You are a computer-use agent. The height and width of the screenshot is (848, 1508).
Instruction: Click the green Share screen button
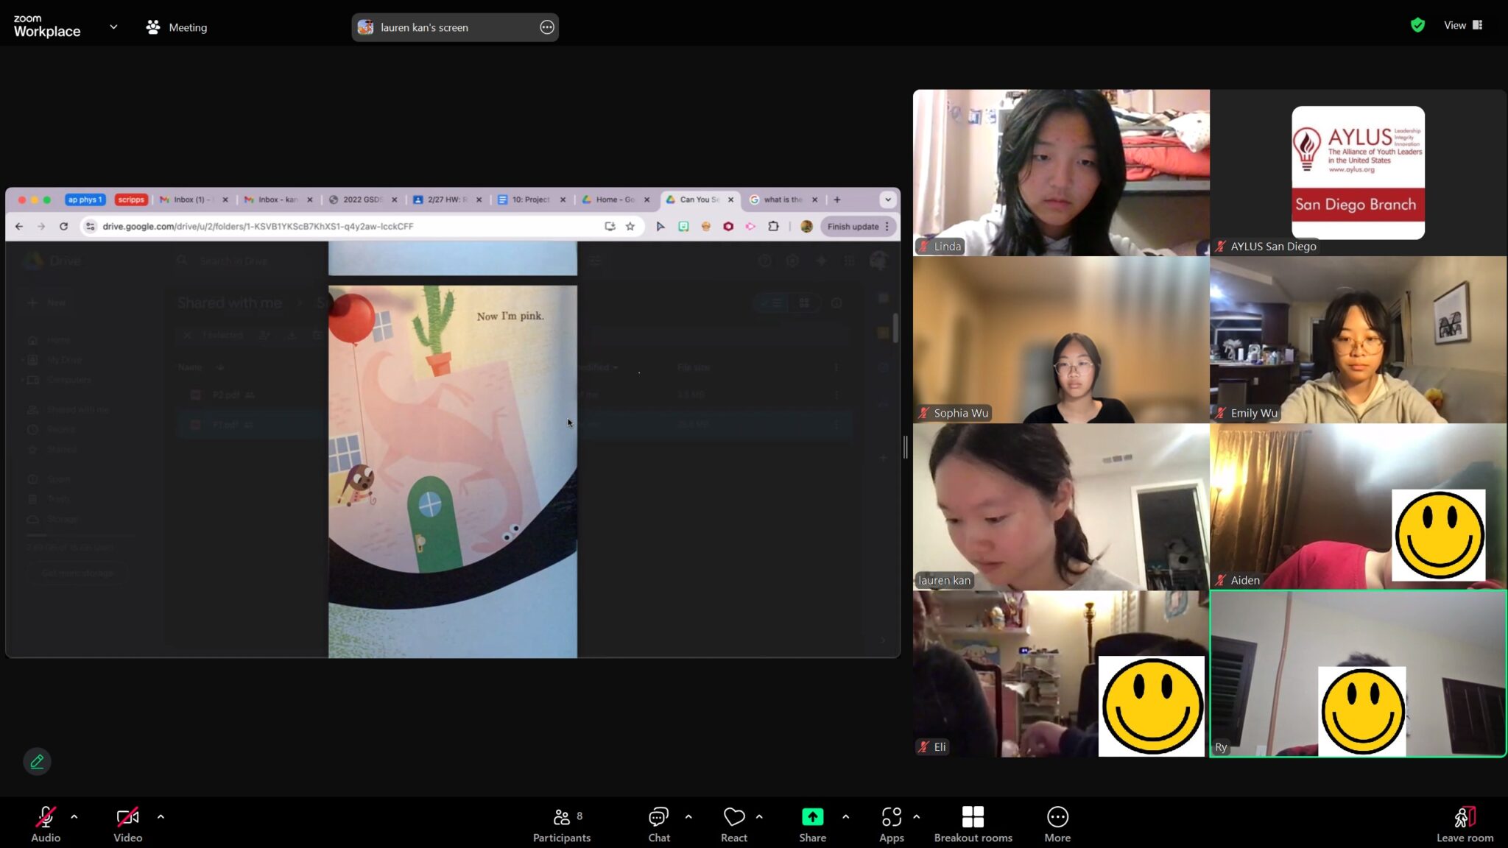click(812, 817)
